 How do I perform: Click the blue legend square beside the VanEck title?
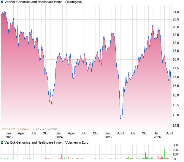point(2,2)
